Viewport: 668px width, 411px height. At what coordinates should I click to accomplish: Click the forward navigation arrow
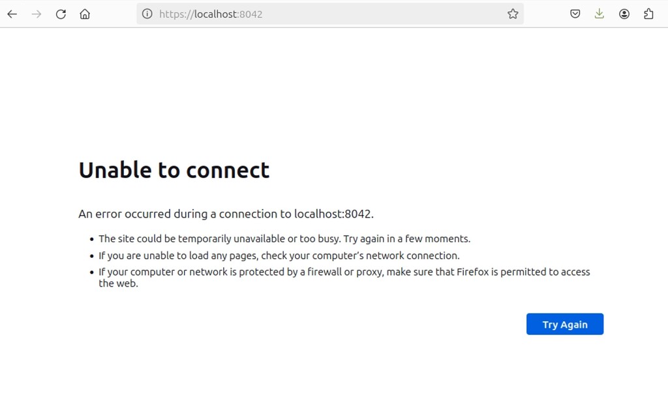(x=37, y=14)
